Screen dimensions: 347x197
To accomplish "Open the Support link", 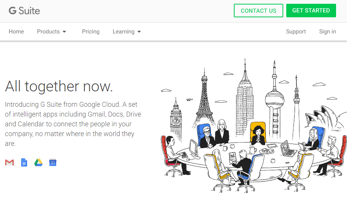I will coord(296,32).
